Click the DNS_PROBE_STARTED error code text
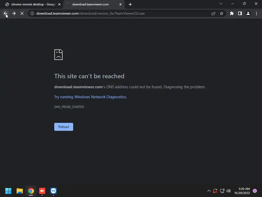This screenshot has width=262, height=197. click(69, 107)
